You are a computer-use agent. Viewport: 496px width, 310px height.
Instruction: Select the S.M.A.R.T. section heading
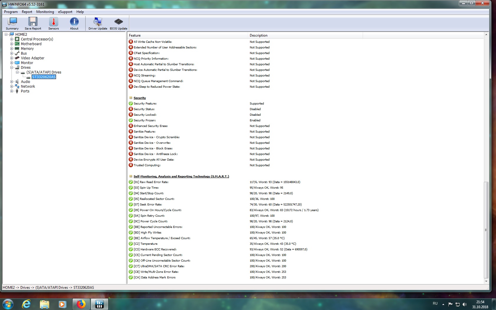pyautogui.click(x=181, y=176)
